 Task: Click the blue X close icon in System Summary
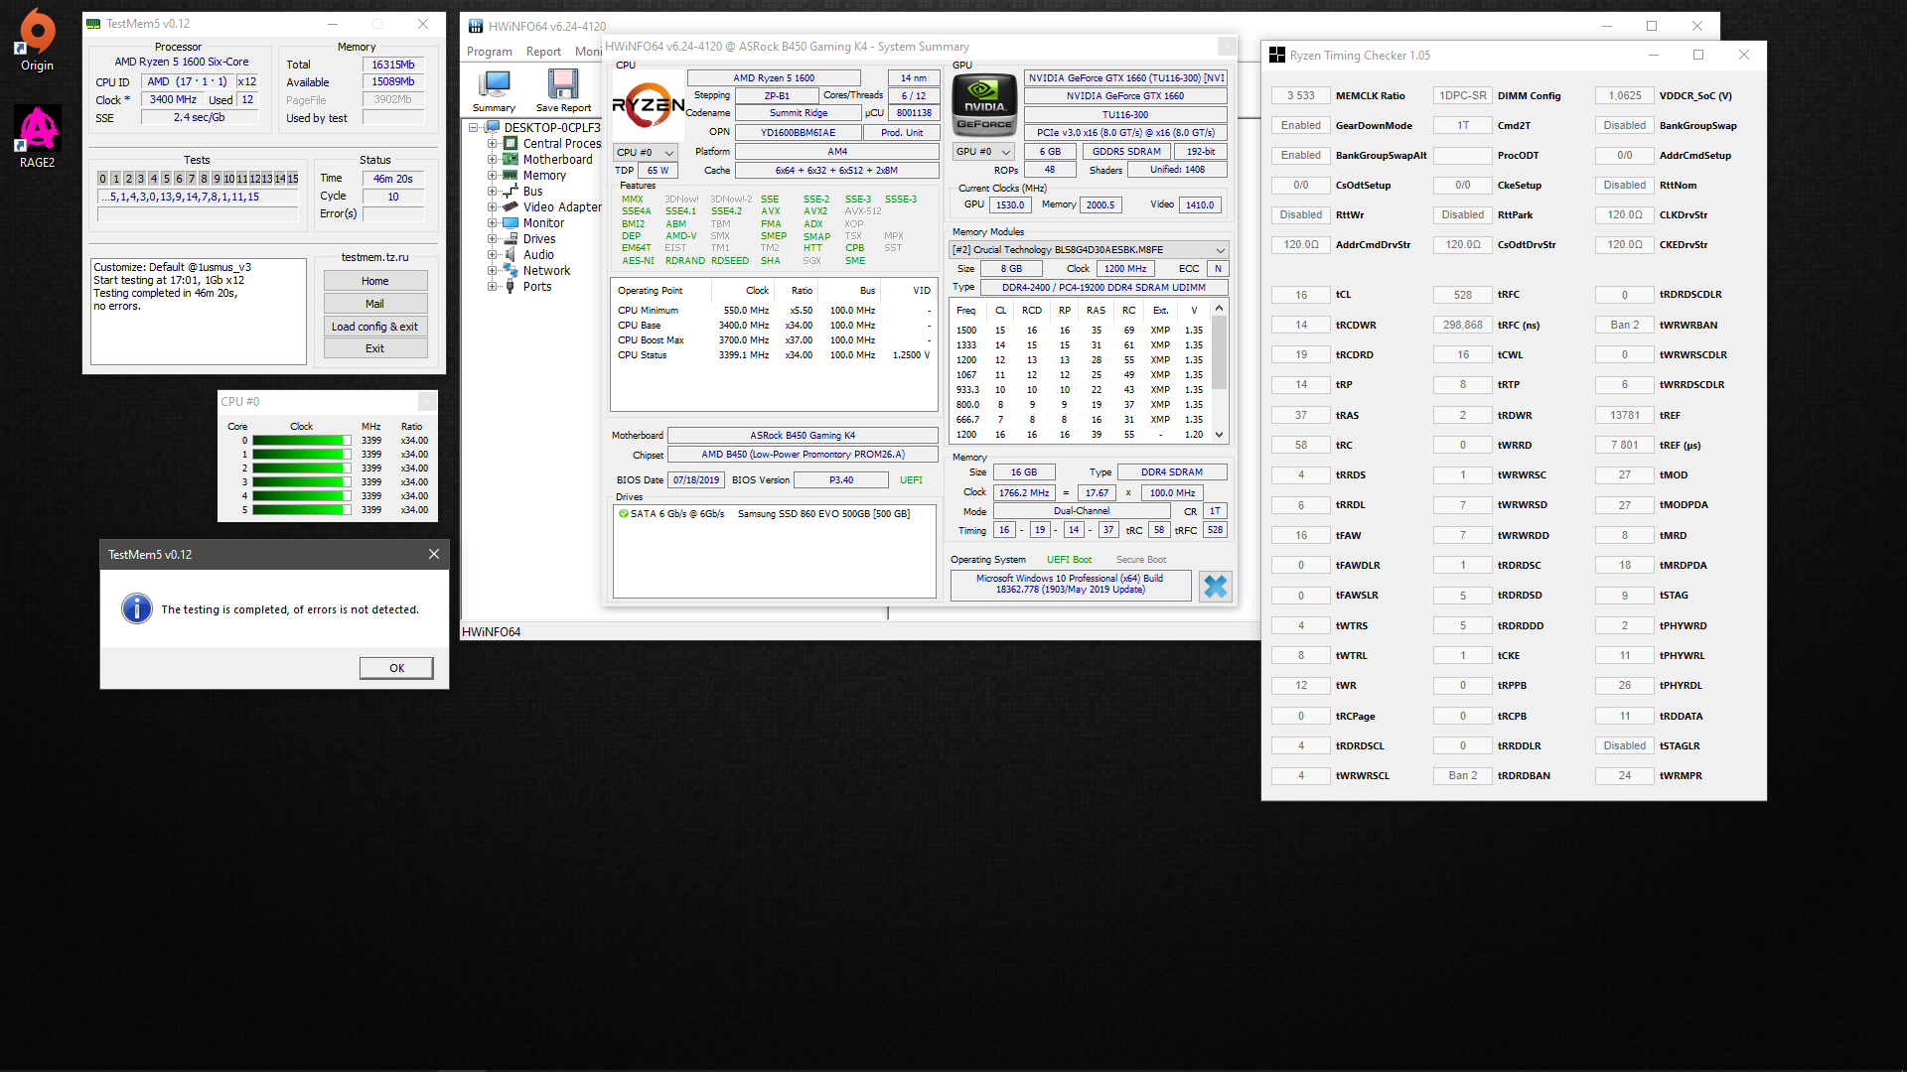[x=1215, y=587]
